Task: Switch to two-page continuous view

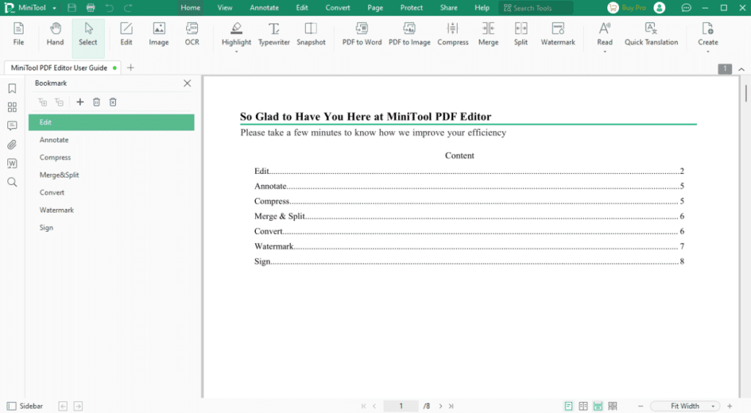Action: [x=612, y=406]
